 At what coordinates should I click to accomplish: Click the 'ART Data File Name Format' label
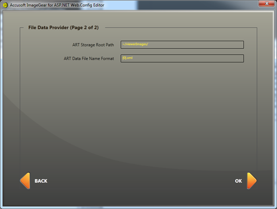tap(89, 58)
